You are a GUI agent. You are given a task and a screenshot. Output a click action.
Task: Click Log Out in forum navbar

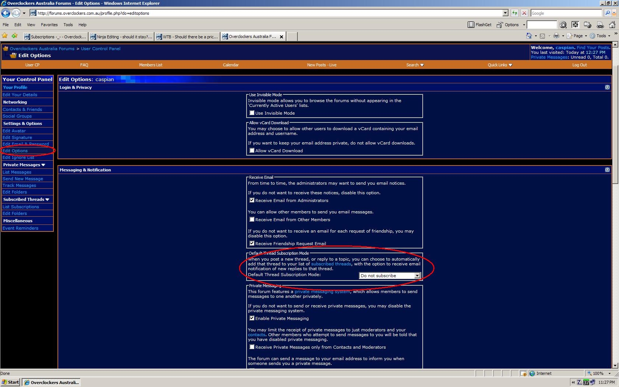click(579, 65)
